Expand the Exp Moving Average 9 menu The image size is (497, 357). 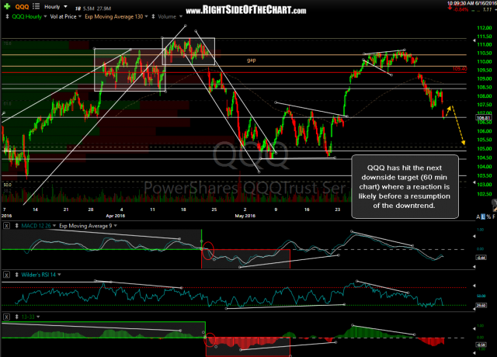click(x=115, y=226)
